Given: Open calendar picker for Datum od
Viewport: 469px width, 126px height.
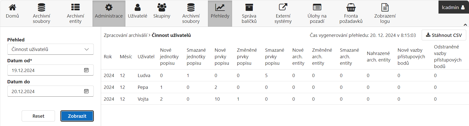Looking at the screenshot, I should [86, 70].
